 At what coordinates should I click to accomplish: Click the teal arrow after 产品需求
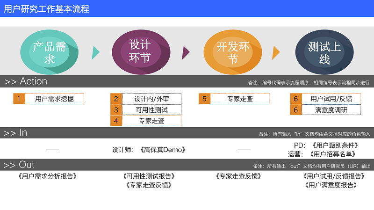tap(96, 52)
